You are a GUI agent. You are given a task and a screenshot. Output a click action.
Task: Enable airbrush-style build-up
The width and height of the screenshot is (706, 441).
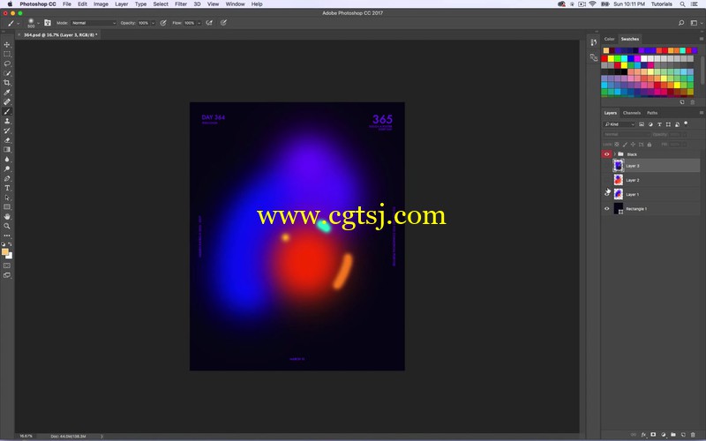coord(209,23)
